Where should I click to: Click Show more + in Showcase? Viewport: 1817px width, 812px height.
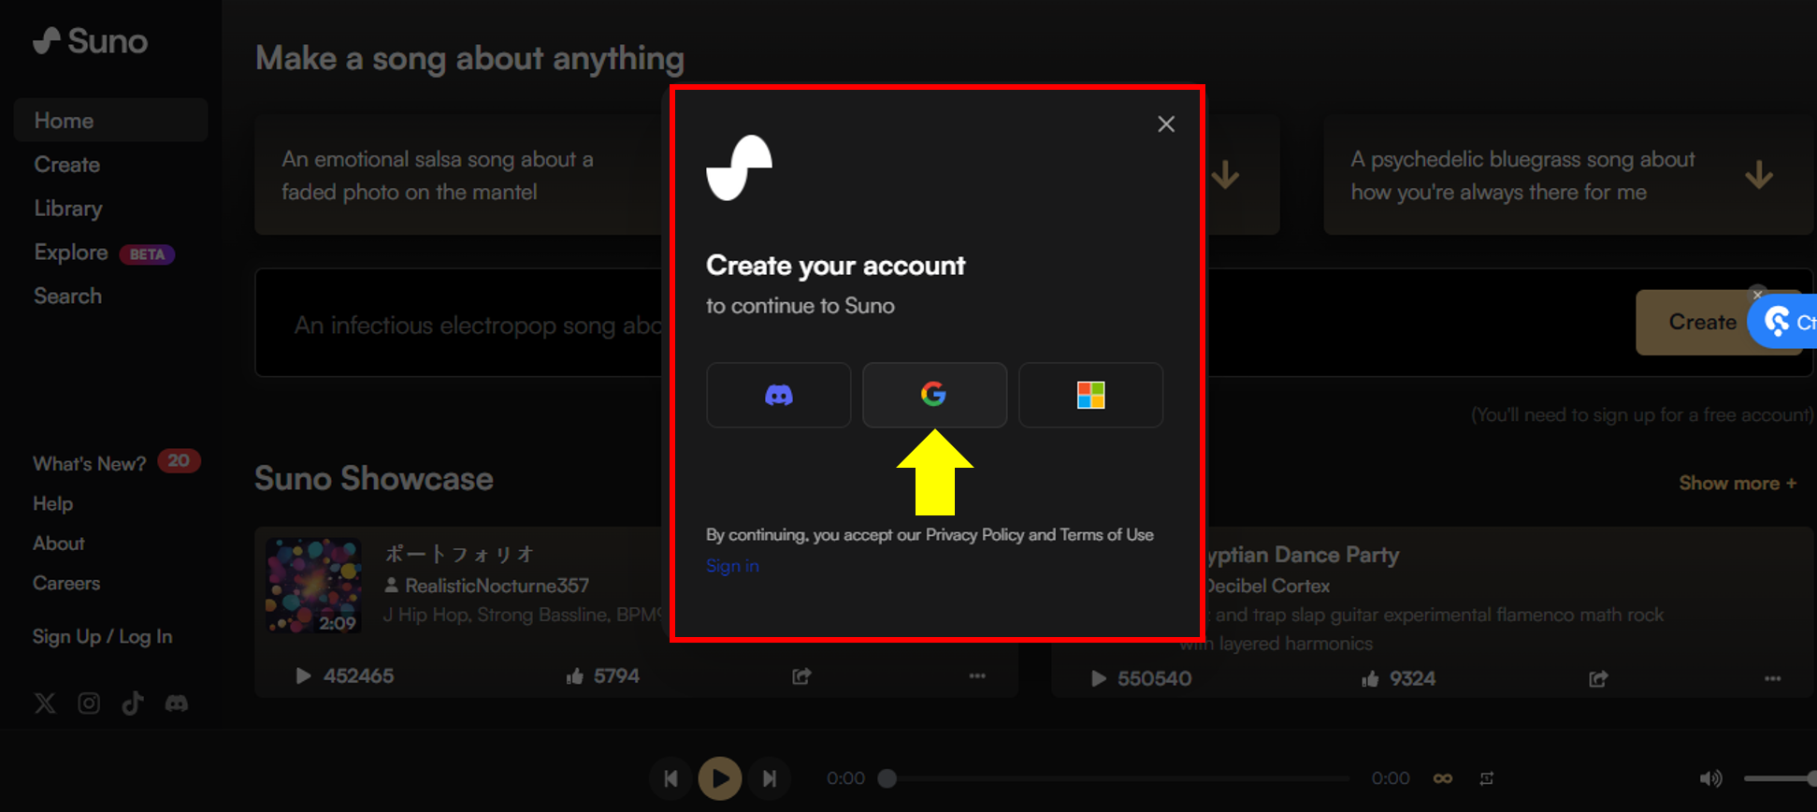(x=1738, y=483)
